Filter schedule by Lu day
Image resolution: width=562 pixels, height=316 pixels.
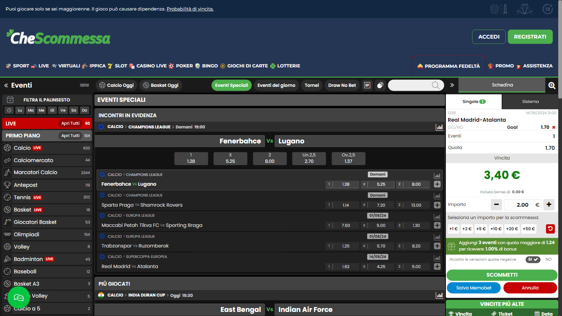[x=20, y=110]
